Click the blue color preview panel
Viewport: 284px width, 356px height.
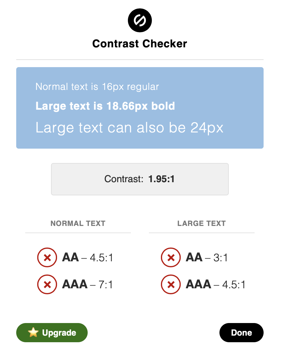140,108
